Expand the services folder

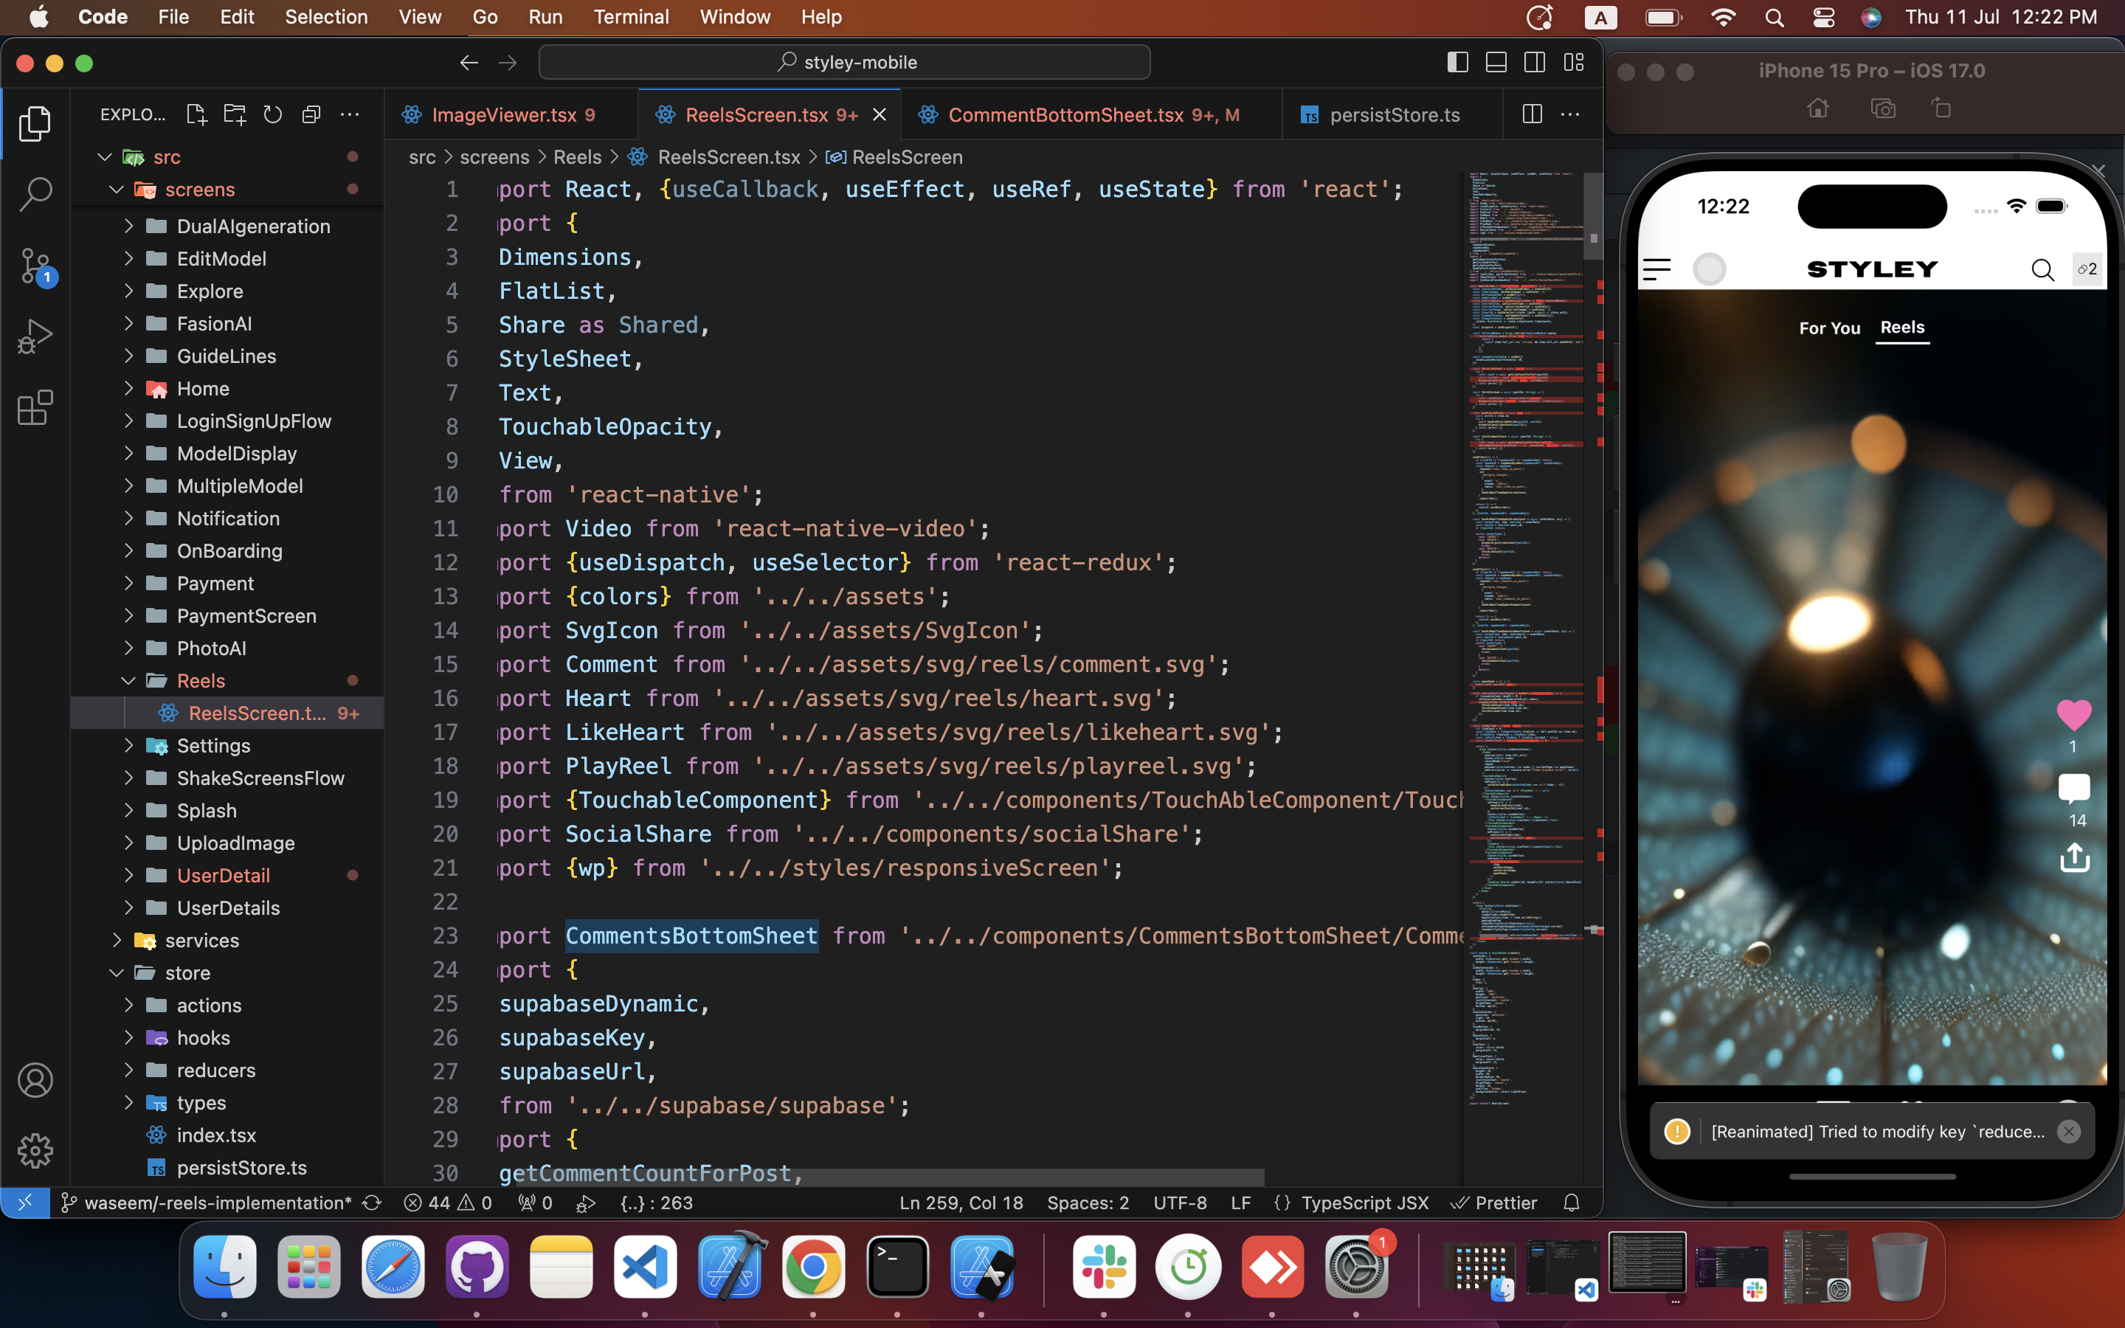[201, 940]
